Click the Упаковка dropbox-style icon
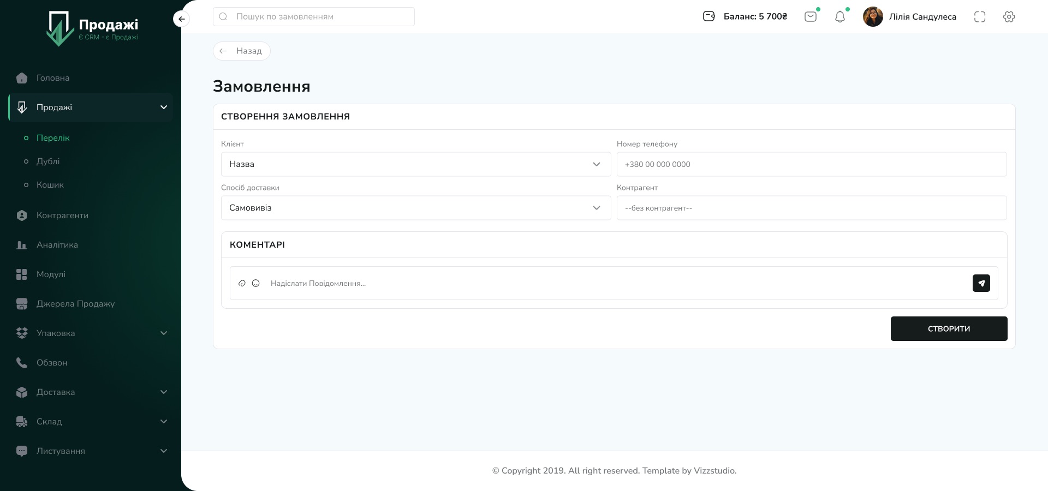 (22, 333)
